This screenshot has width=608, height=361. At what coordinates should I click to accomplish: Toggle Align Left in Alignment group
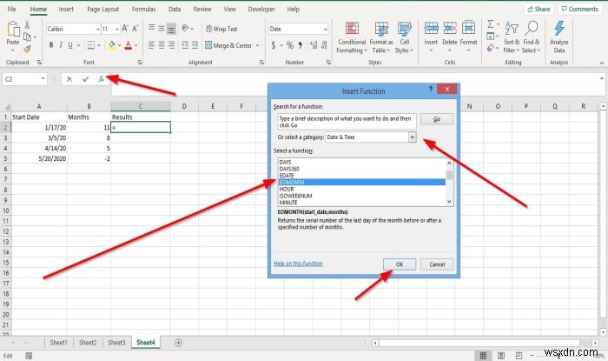coord(152,45)
